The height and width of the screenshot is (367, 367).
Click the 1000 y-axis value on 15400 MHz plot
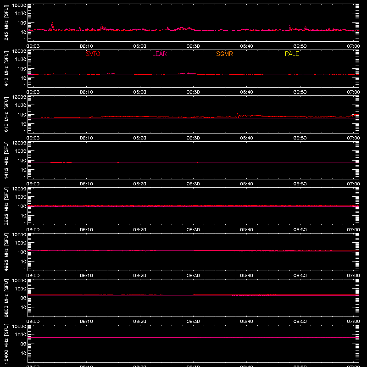click(21, 334)
